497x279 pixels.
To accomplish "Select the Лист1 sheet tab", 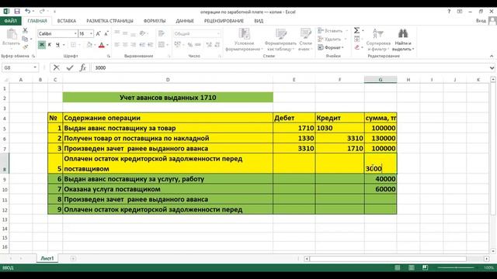I will pyautogui.click(x=47, y=258).
